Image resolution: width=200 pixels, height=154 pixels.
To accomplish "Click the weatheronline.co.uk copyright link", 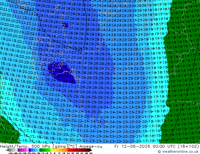I will pyautogui.click(x=178, y=151).
